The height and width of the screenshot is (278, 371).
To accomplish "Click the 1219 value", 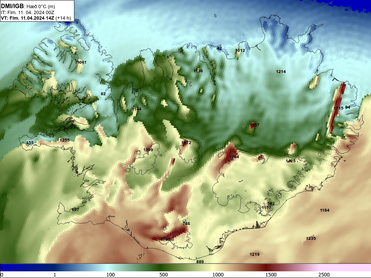I will pos(255,254).
